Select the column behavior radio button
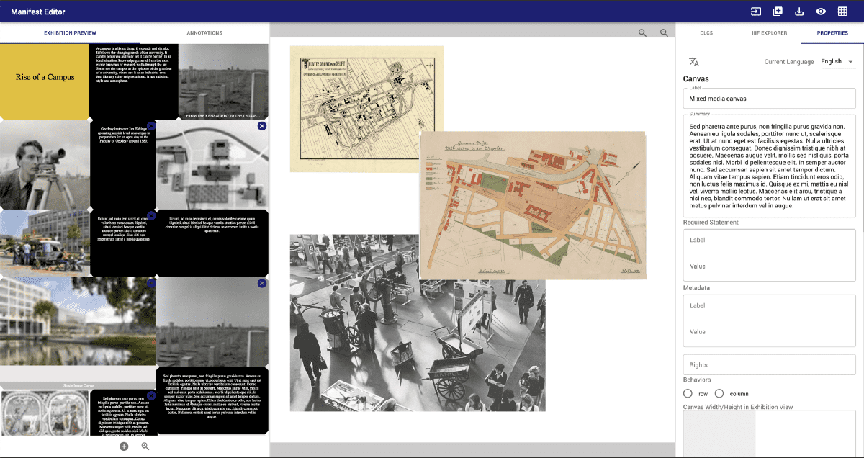Viewport: 864px width, 458px height. point(719,393)
